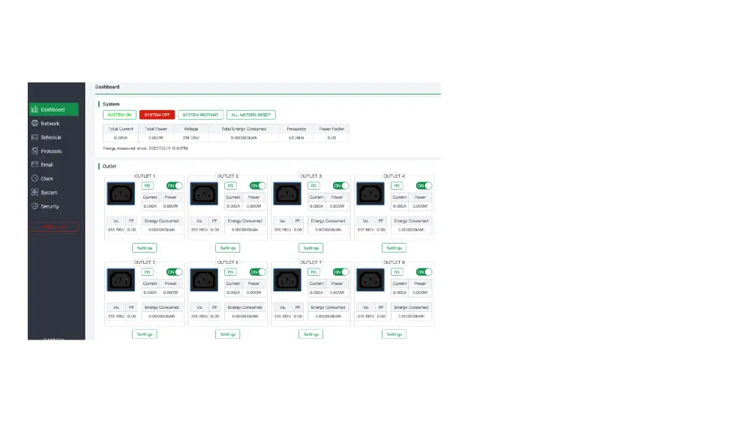The width and height of the screenshot is (750, 422).
Task: Open the Email envelope icon in the sidebar
Action: [35, 164]
